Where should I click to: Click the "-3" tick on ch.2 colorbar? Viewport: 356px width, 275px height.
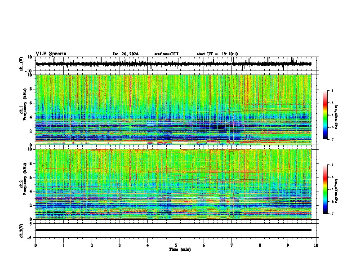(x=332, y=165)
